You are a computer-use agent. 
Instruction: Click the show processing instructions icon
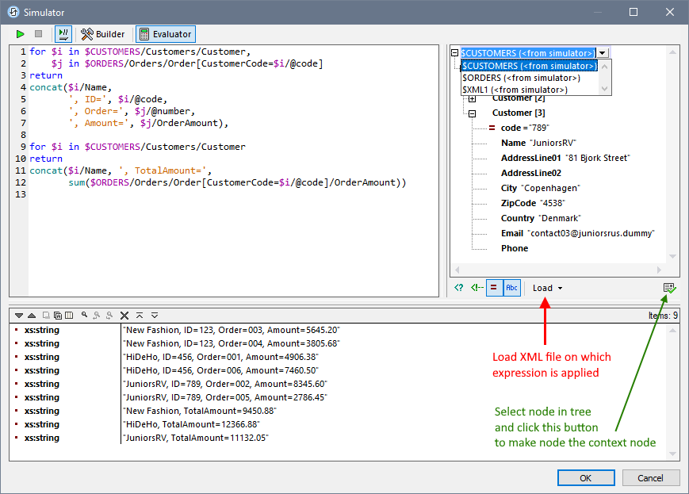[459, 288]
